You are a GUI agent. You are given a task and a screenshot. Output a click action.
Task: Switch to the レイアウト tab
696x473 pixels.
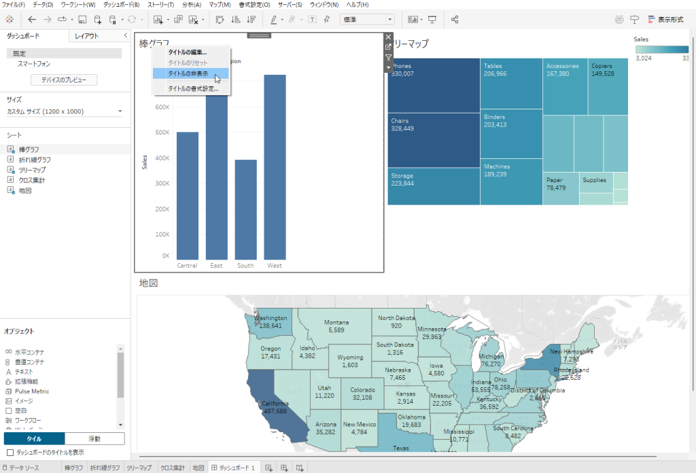point(86,36)
